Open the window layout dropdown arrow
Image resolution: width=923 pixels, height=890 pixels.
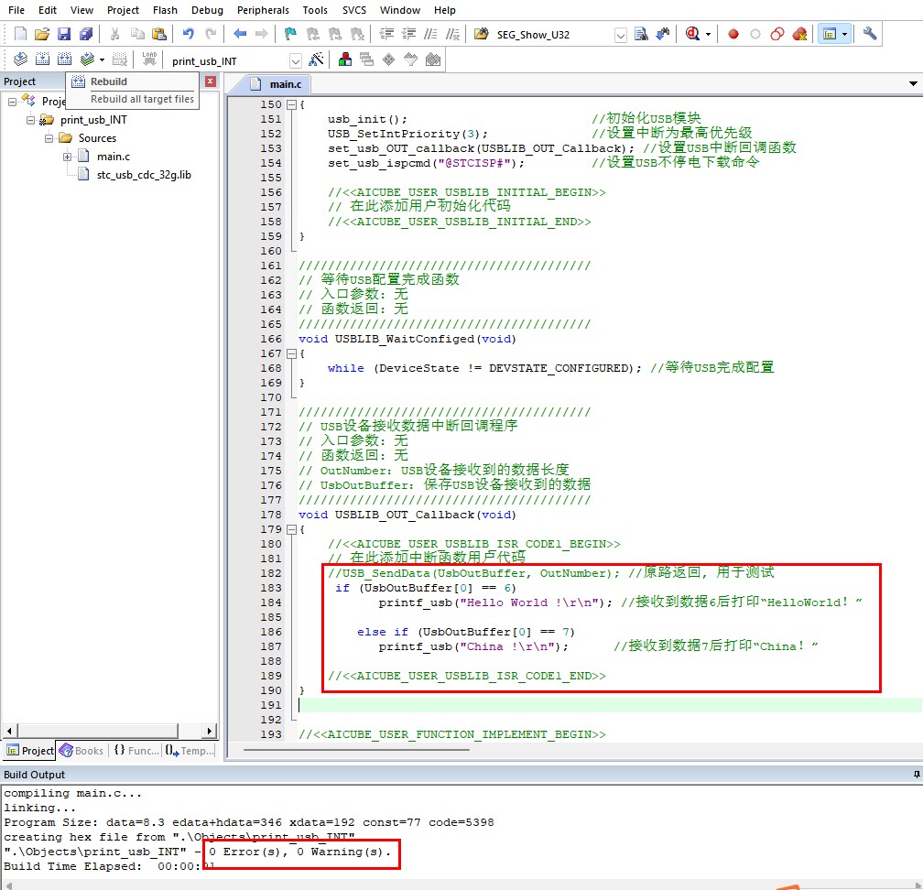tap(844, 34)
